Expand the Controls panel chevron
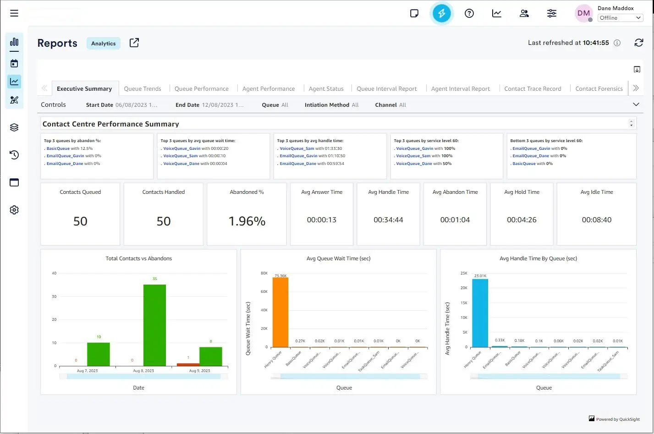Image resolution: width=654 pixels, height=434 pixels. click(x=636, y=104)
